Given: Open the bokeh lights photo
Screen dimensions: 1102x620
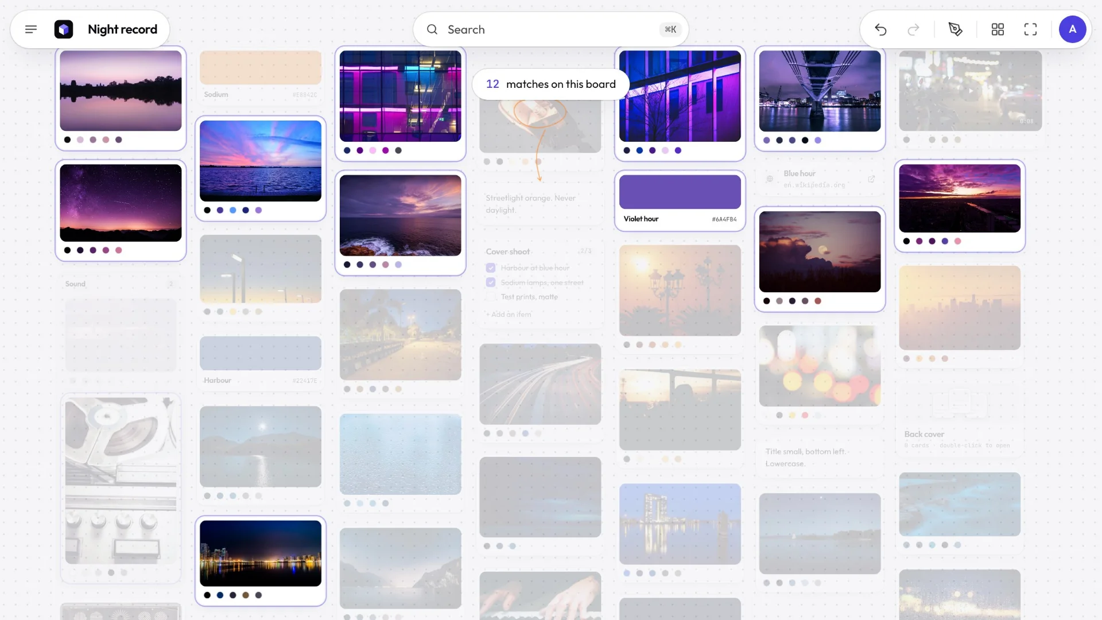Looking at the screenshot, I should [820, 366].
